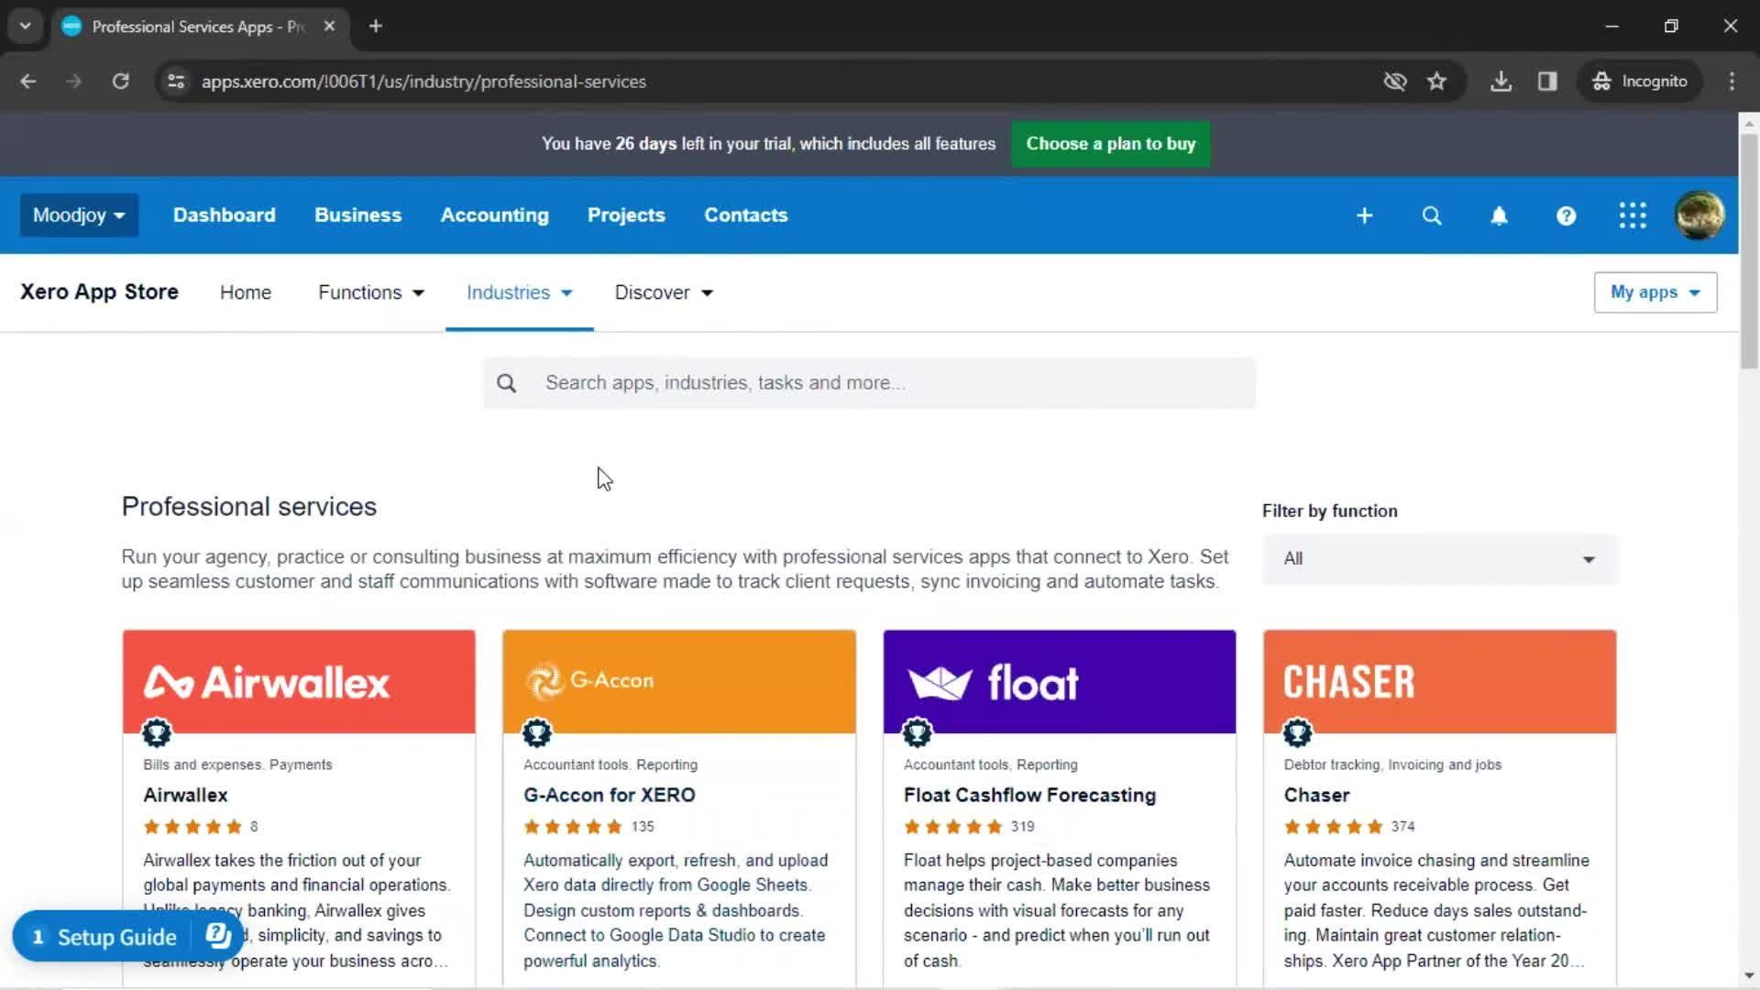The image size is (1760, 990).
Task: Open the Float Cashflow Forecasting title link
Action: (1029, 796)
